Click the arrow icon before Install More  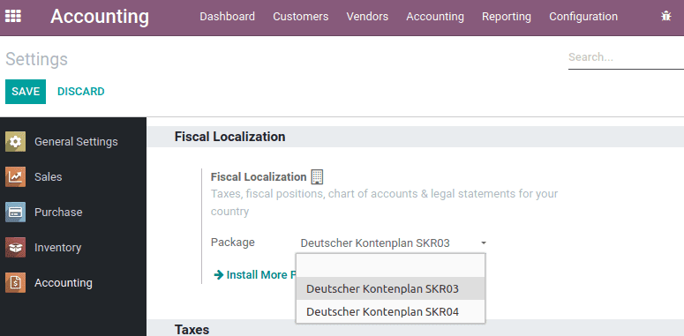219,275
